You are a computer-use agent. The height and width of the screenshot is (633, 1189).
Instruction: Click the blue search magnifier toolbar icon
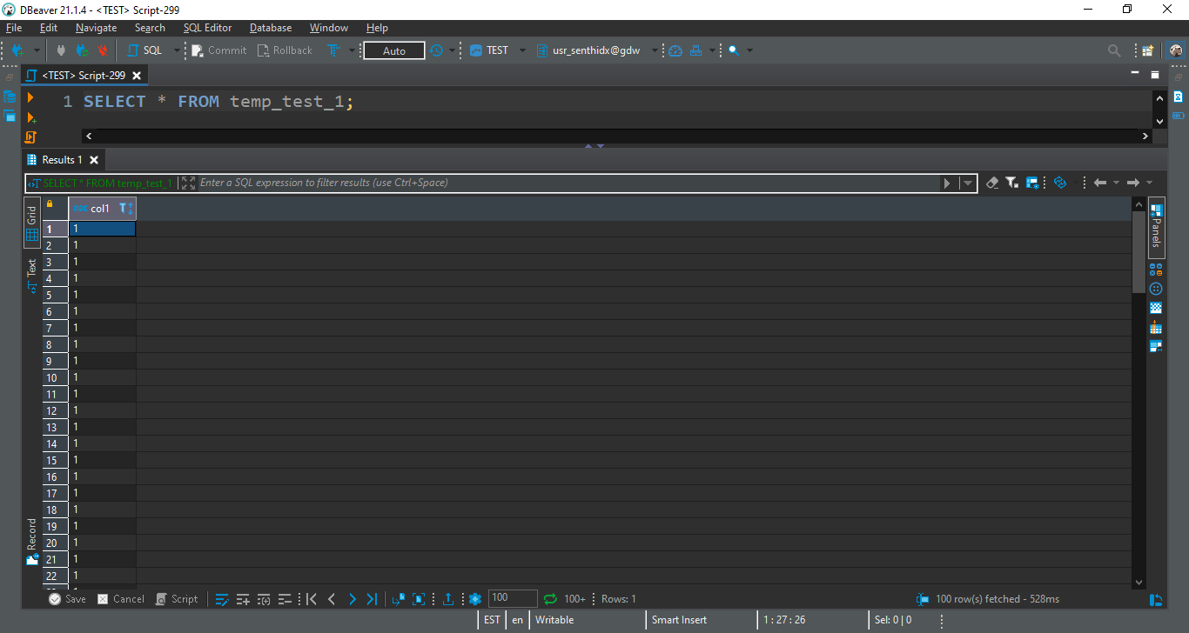734,50
